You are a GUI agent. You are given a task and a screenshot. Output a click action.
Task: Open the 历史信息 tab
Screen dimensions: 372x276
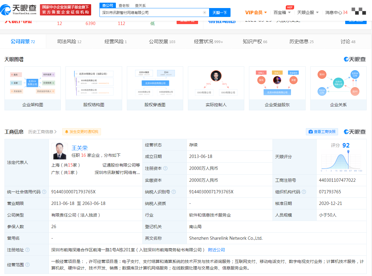(301, 42)
